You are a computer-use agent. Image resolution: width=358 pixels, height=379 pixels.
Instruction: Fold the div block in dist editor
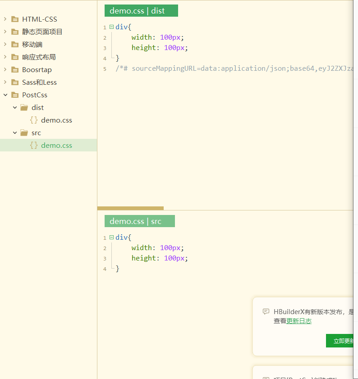[x=111, y=27]
